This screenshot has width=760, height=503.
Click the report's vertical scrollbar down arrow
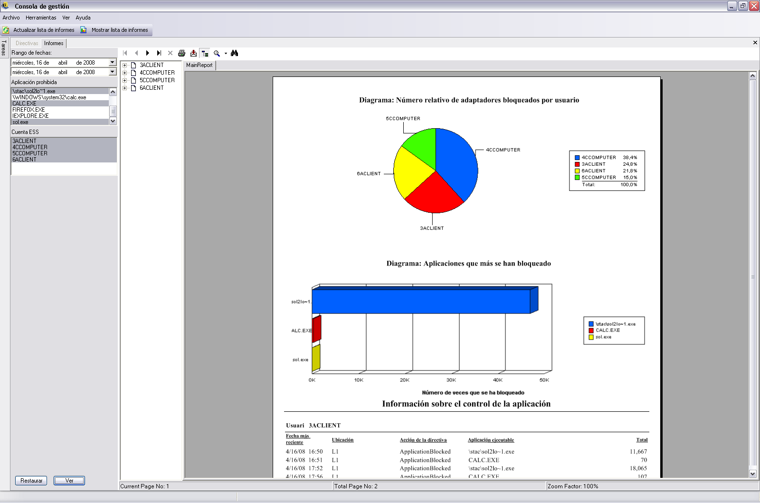pyautogui.click(x=752, y=474)
